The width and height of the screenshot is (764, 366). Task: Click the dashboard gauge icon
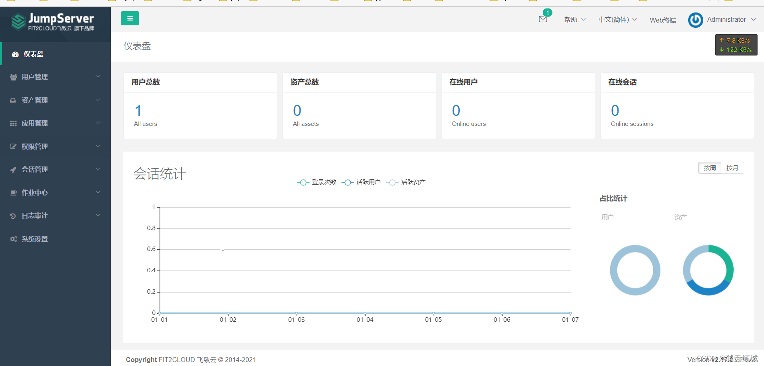[15, 54]
